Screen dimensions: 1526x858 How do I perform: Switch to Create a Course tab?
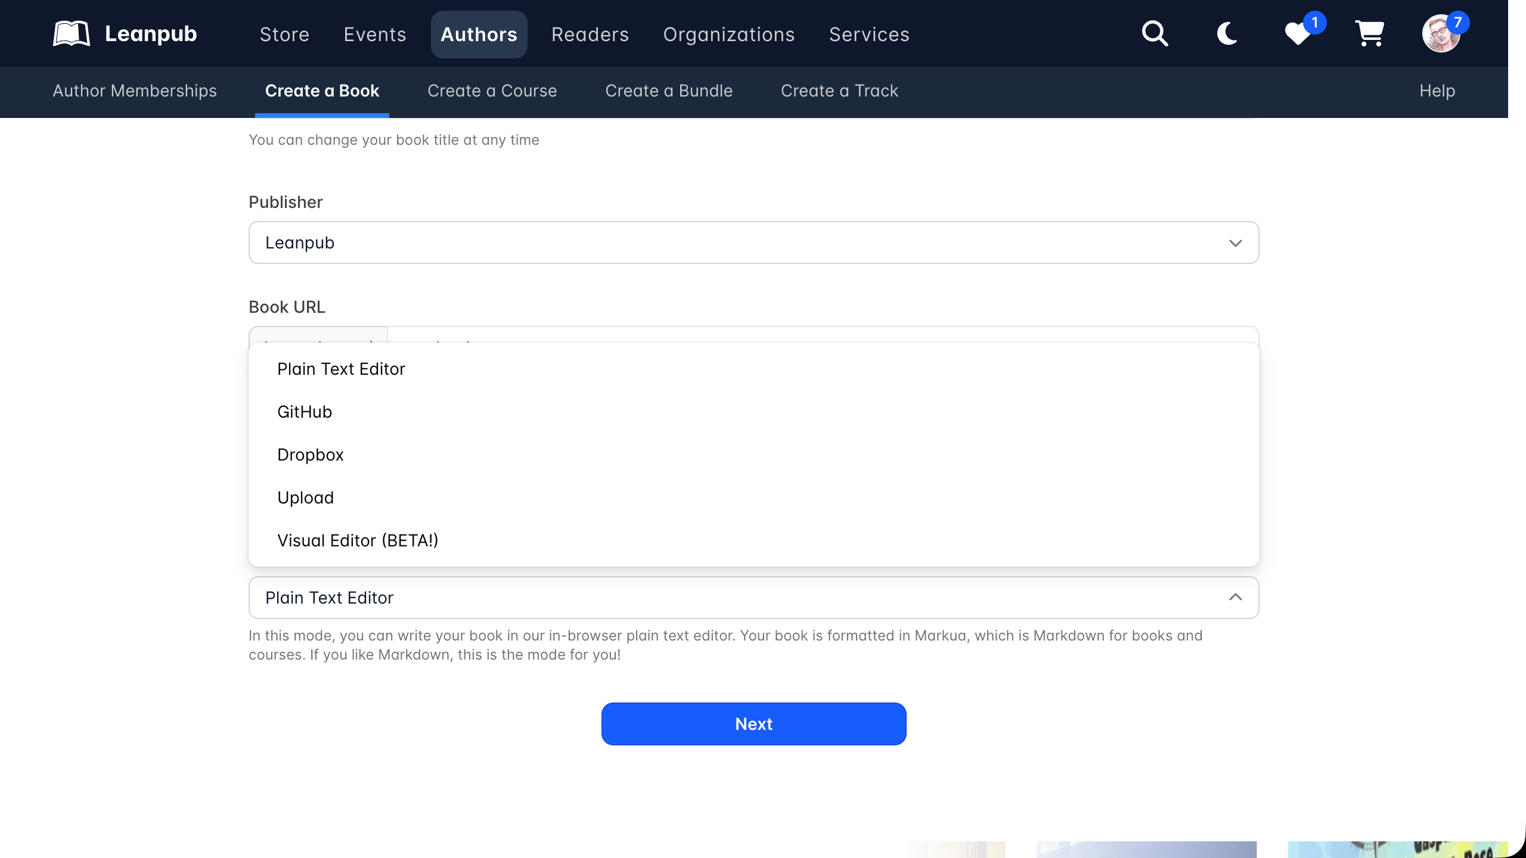point(492,91)
